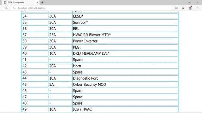Open browser essentials heart icon
Image resolution: width=202 pixels, height=113 pixels.
pos(183,8)
